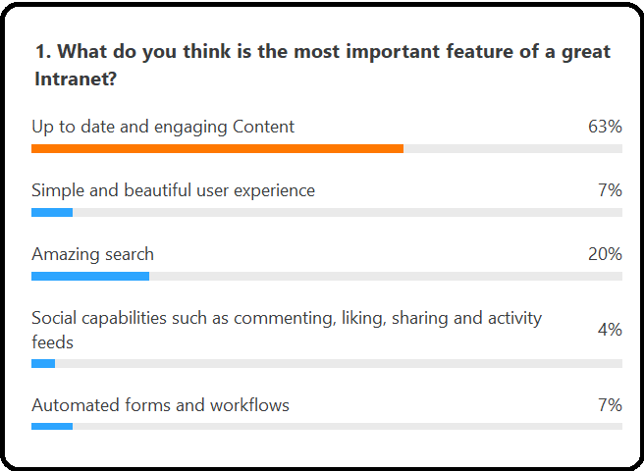This screenshot has width=644, height=471.
Task: Click the short blue Social capabilities bar
Action: point(43,363)
